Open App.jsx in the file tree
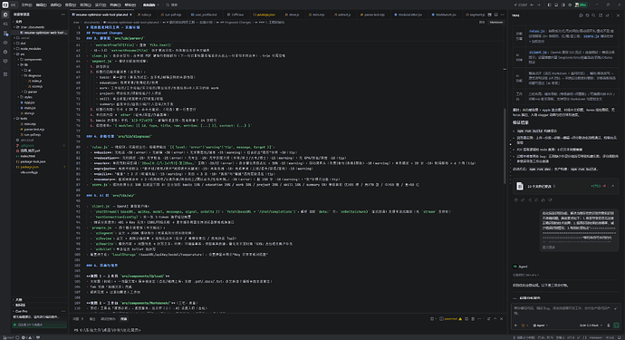This screenshot has width=625, height=340. tap(29, 102)
